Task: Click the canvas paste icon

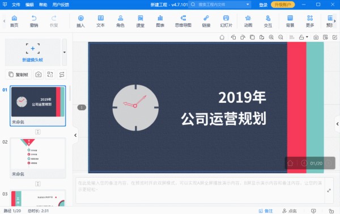Action: click(262, 37)
